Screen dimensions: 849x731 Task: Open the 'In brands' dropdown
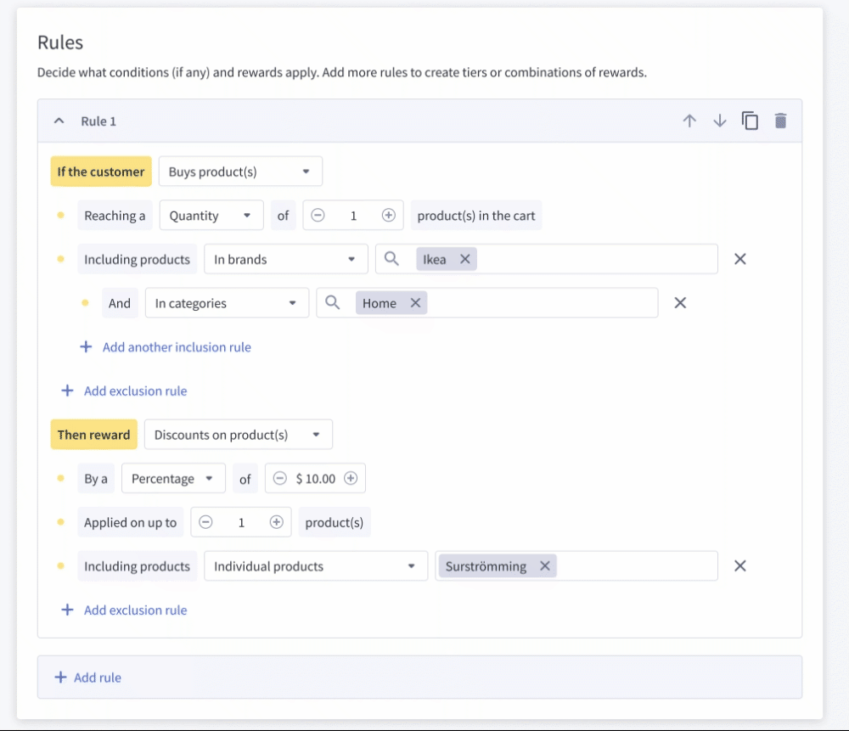(286, 259)
